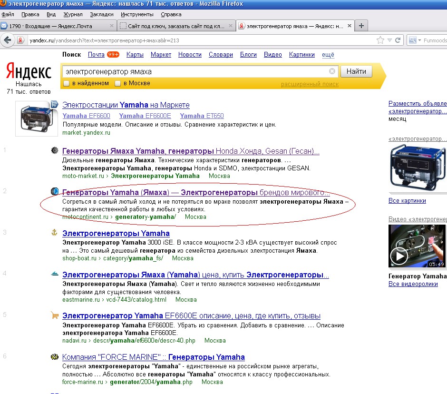
Task: Open the 'Все картинки' link
Action: [x=407, y=200]
